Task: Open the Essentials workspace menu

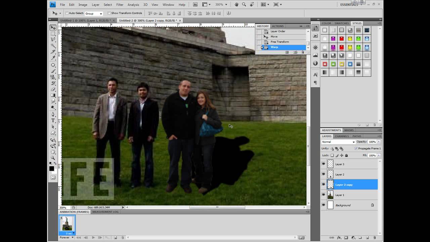Action: (351, 4)
